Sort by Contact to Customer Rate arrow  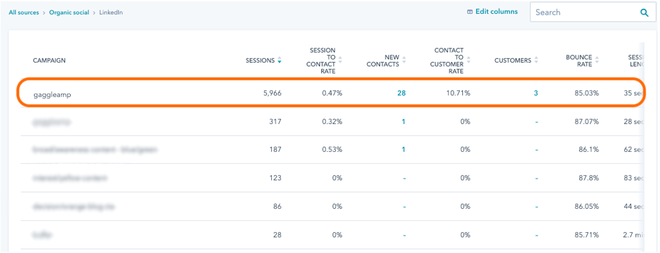pyautogui.click(x=469, y=60)
